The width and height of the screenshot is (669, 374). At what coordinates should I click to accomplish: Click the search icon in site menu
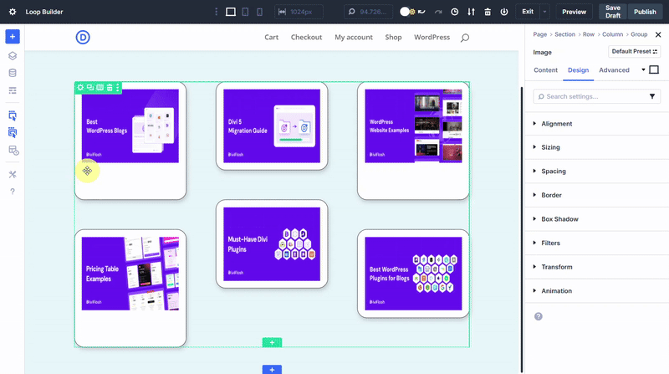(x=465, y=38)
